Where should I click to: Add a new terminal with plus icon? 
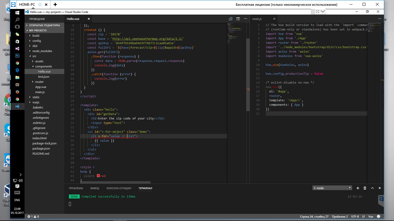click(x=358, y=188)
